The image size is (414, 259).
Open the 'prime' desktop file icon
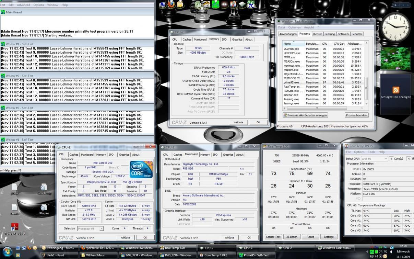point(14,189)
